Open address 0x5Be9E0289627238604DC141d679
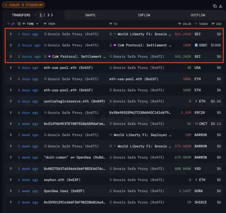The image size is (226, 213). (140, 112)
